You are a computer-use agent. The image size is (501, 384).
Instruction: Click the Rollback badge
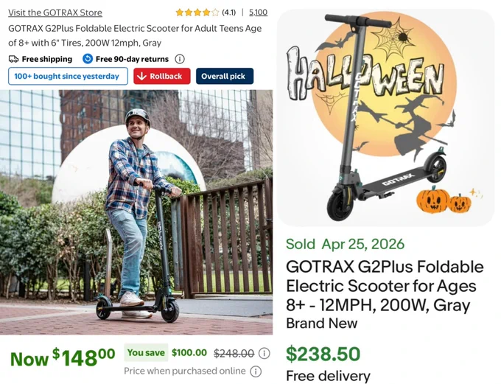point(162,76)
